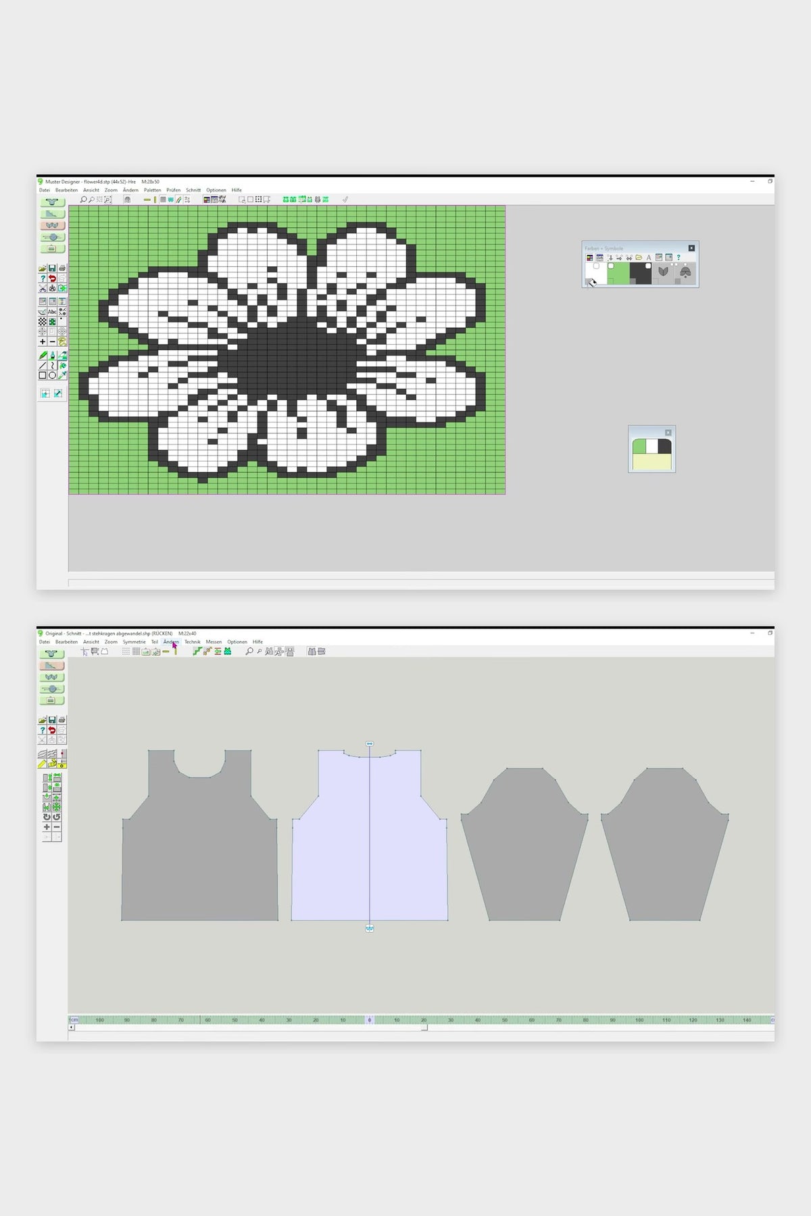Select white swatch in Farben + Symbole

pyautogui.click(x=596, y=274)
